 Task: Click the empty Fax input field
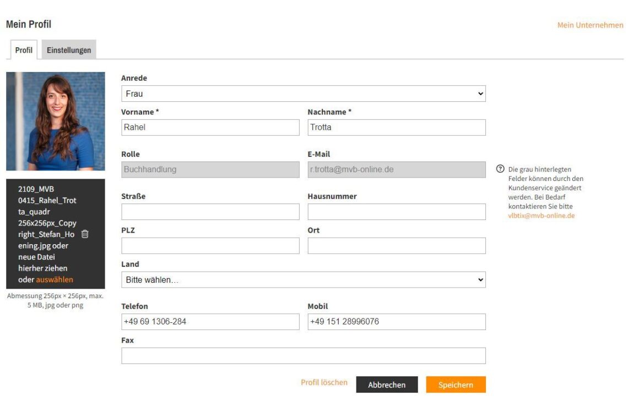[x=303, y=356]
